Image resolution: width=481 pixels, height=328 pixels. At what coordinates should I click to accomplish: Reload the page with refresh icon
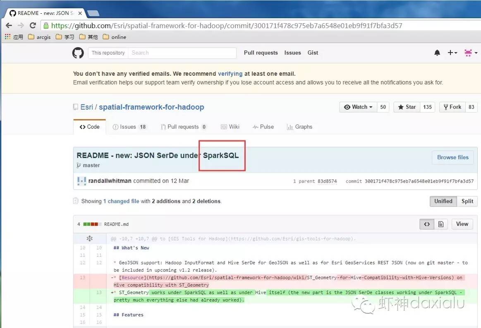coord(33,26)
